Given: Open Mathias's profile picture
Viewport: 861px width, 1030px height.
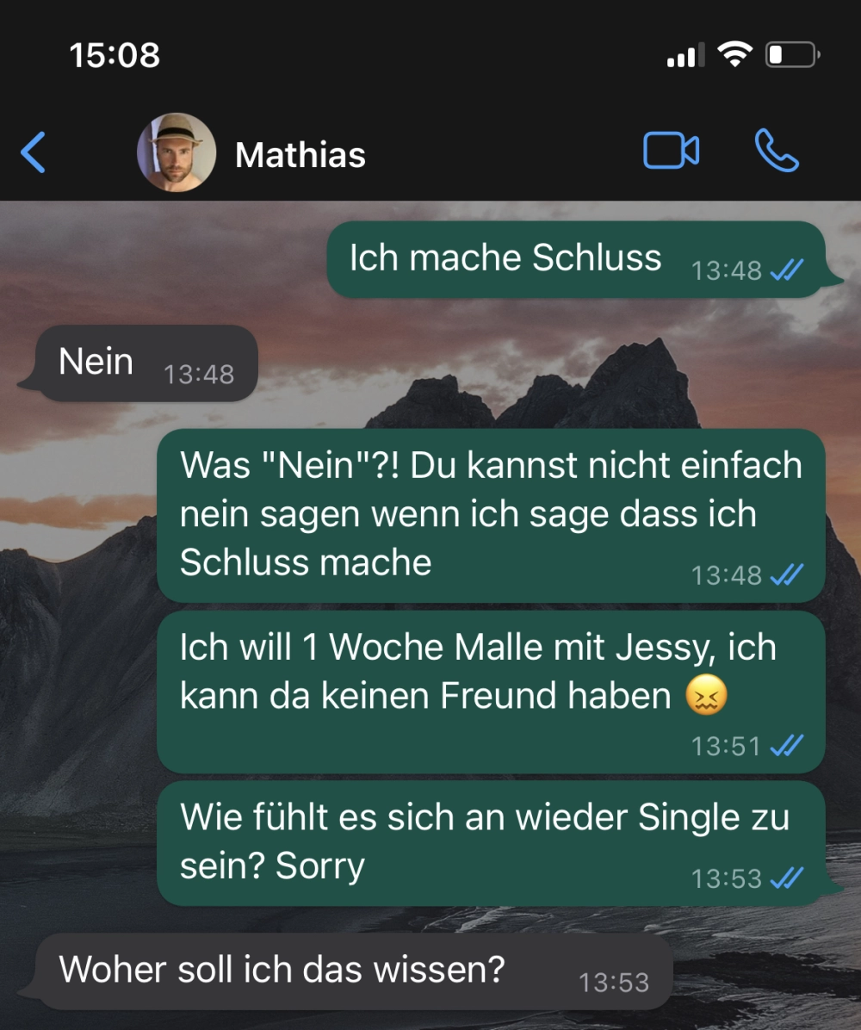Looking at the screenshot, I should pos(176,152).
